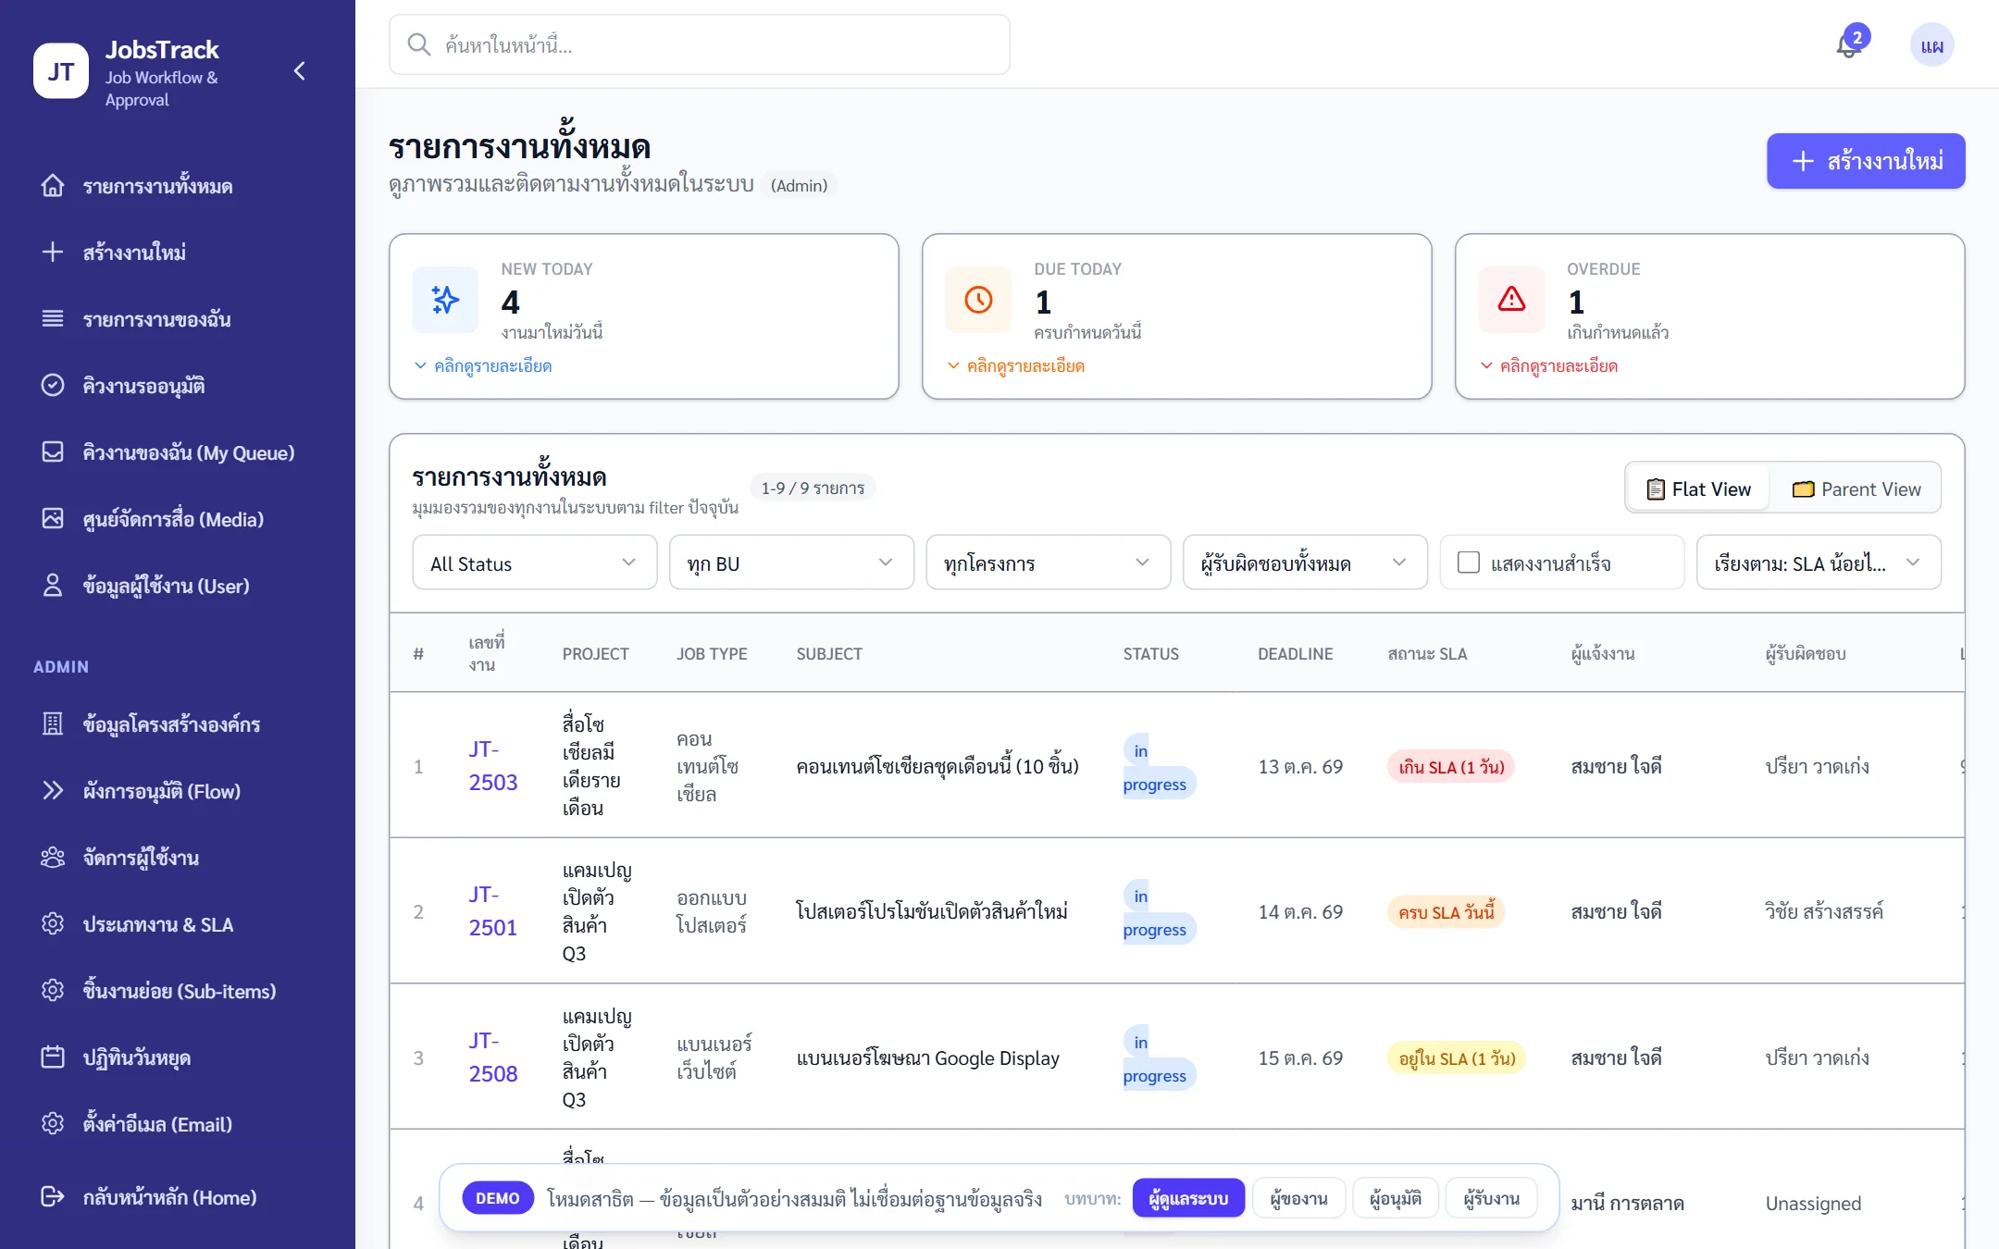Click the person icon for User info
The width and height of the screenshot is (1999, 1249).
click(53, 586)
